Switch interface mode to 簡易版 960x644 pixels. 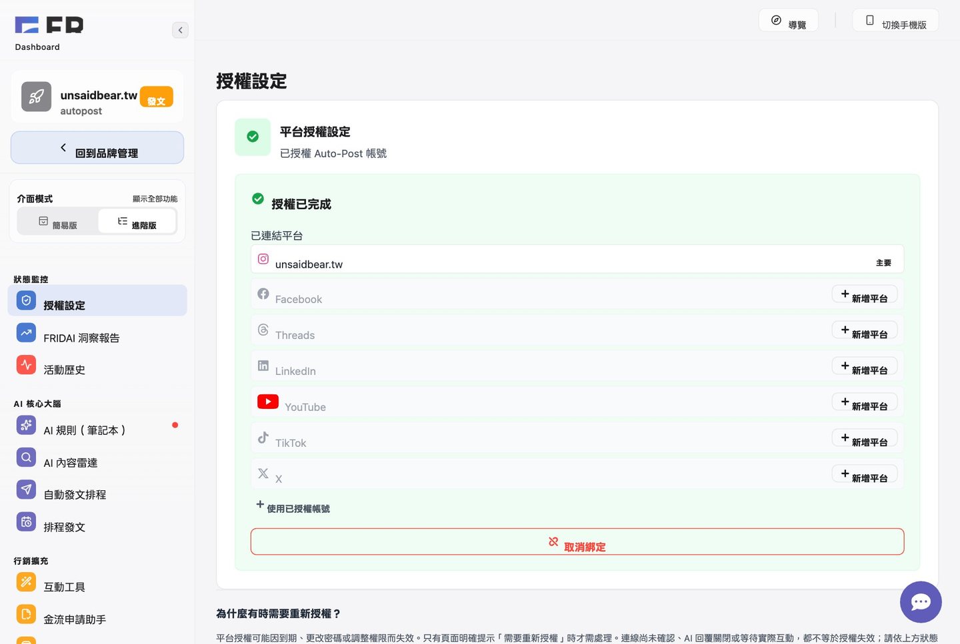pos(58,221)
